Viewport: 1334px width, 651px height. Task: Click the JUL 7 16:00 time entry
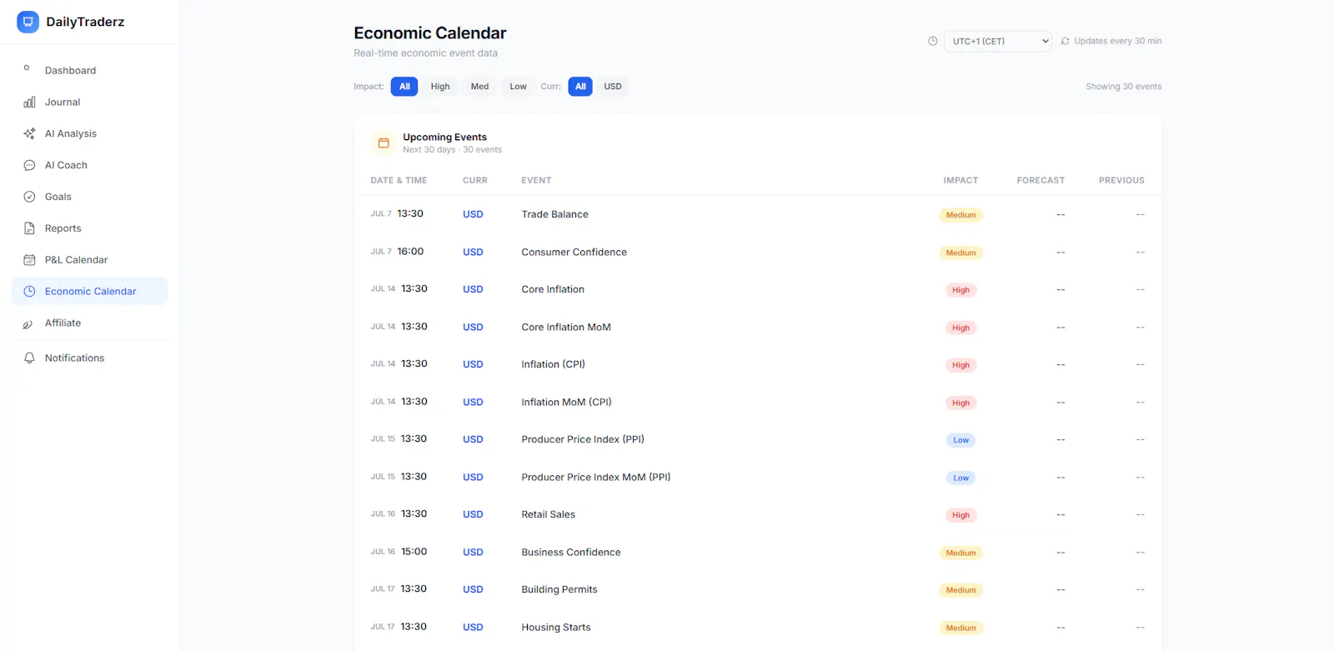(x=397, y=252)
